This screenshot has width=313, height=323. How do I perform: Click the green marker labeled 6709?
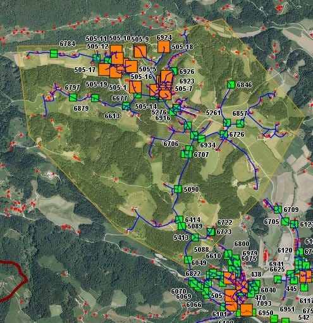[278, 210]
